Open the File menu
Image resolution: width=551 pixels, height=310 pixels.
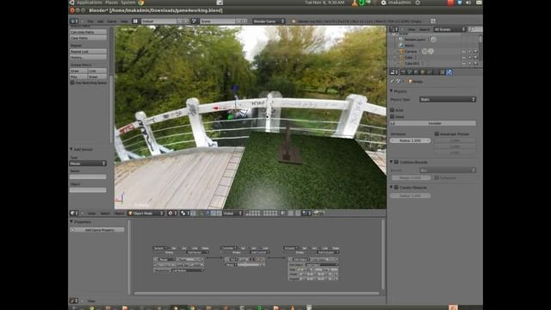click(x=90, y=22)
